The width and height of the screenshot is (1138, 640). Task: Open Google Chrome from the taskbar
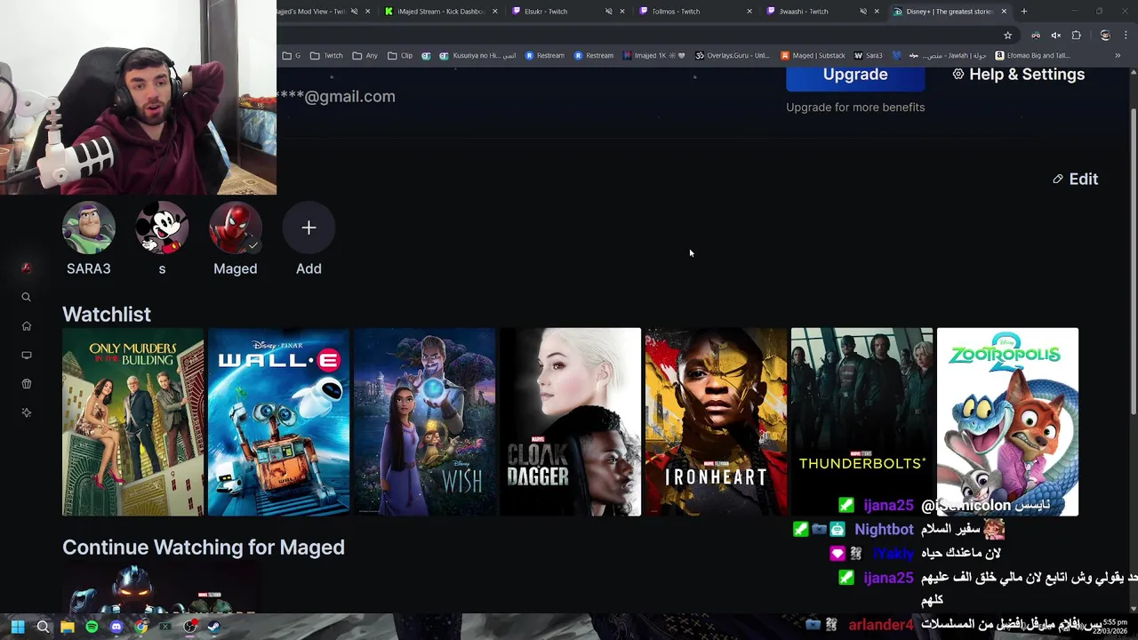point(140,627)
